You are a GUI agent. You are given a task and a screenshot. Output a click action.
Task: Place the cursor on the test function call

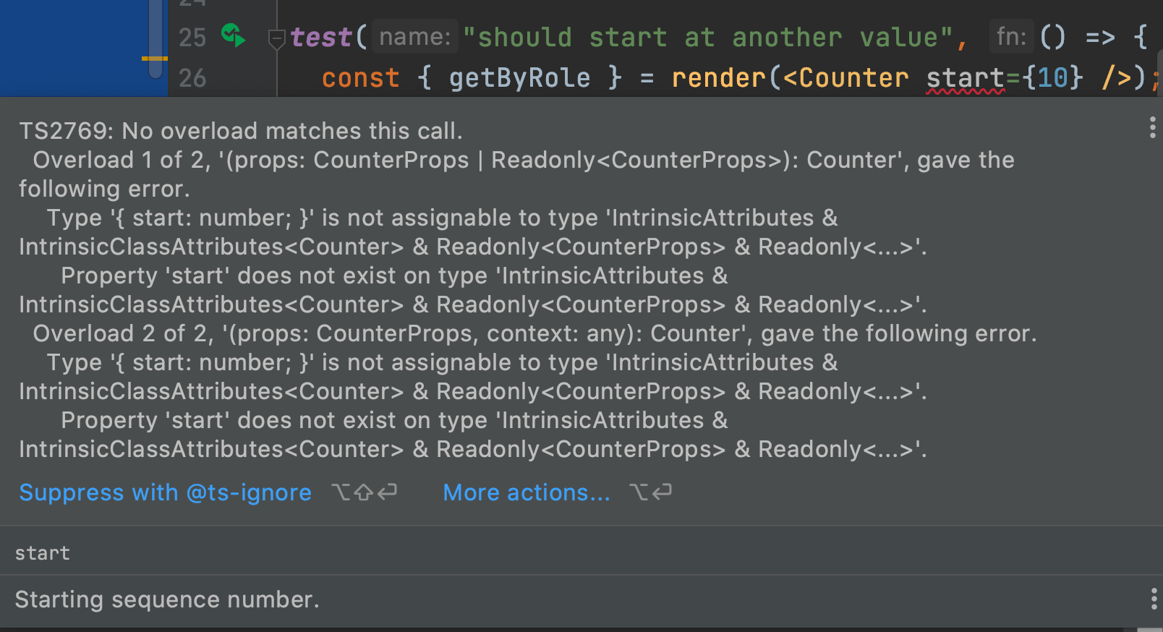(320, 38)
